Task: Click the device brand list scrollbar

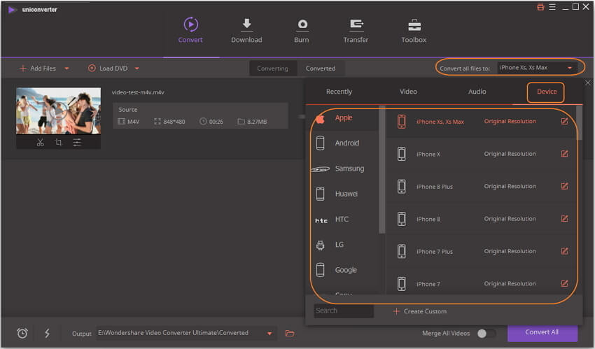Action: (x=381, y=170)
